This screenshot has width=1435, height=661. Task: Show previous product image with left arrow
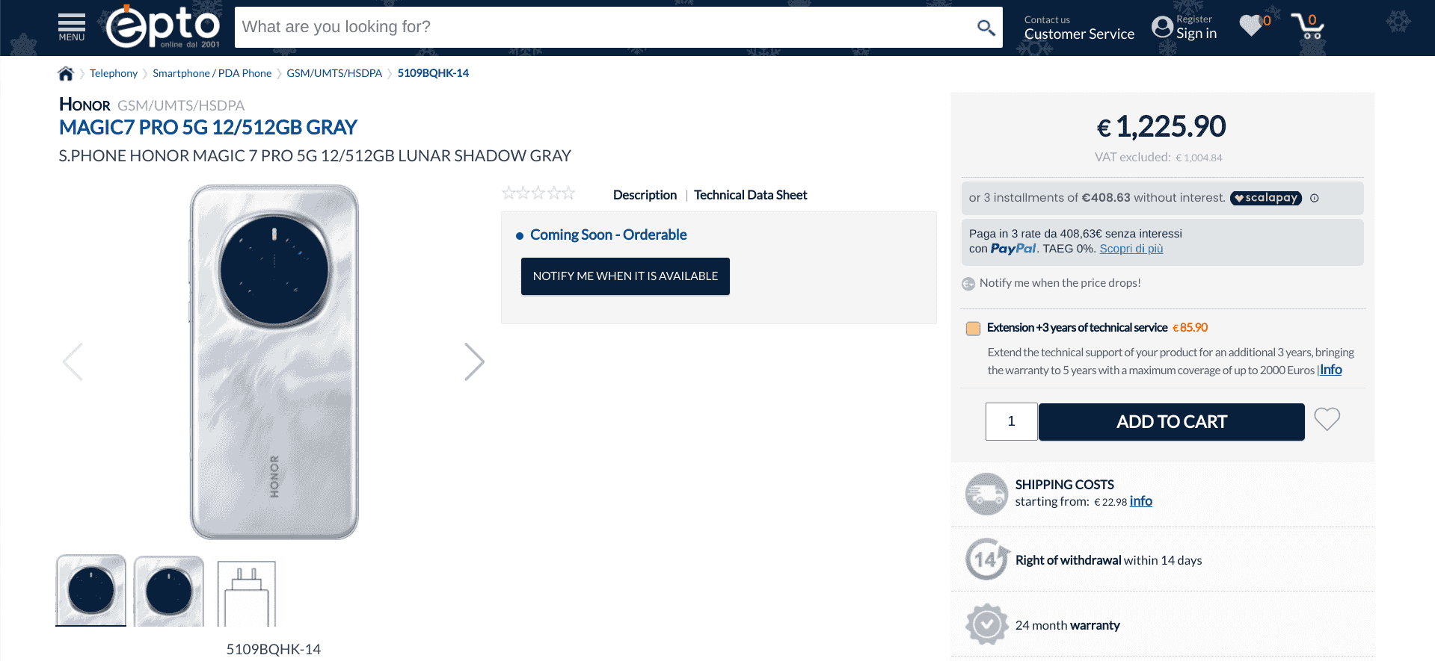tap(73, 362)
